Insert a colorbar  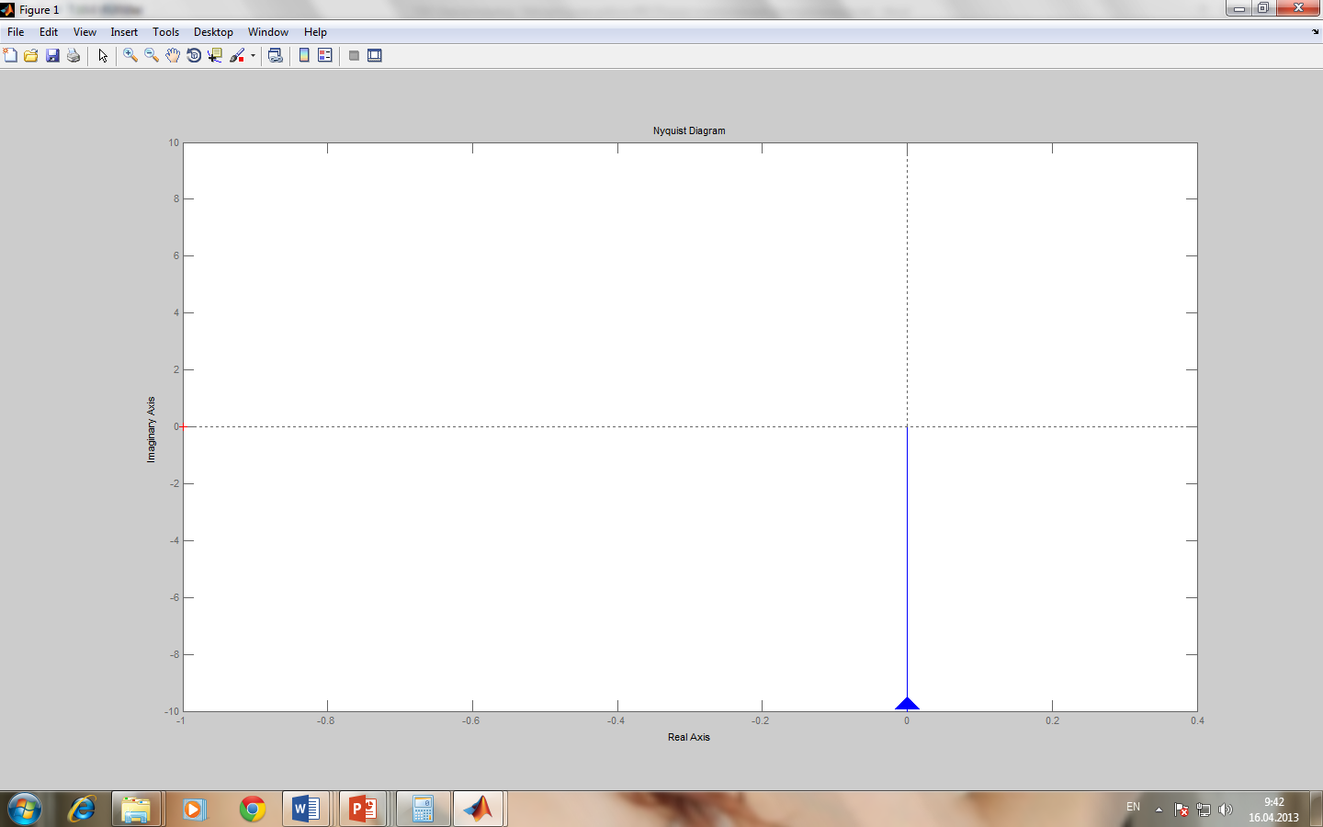pyautogui.click(x=304, y=55)
